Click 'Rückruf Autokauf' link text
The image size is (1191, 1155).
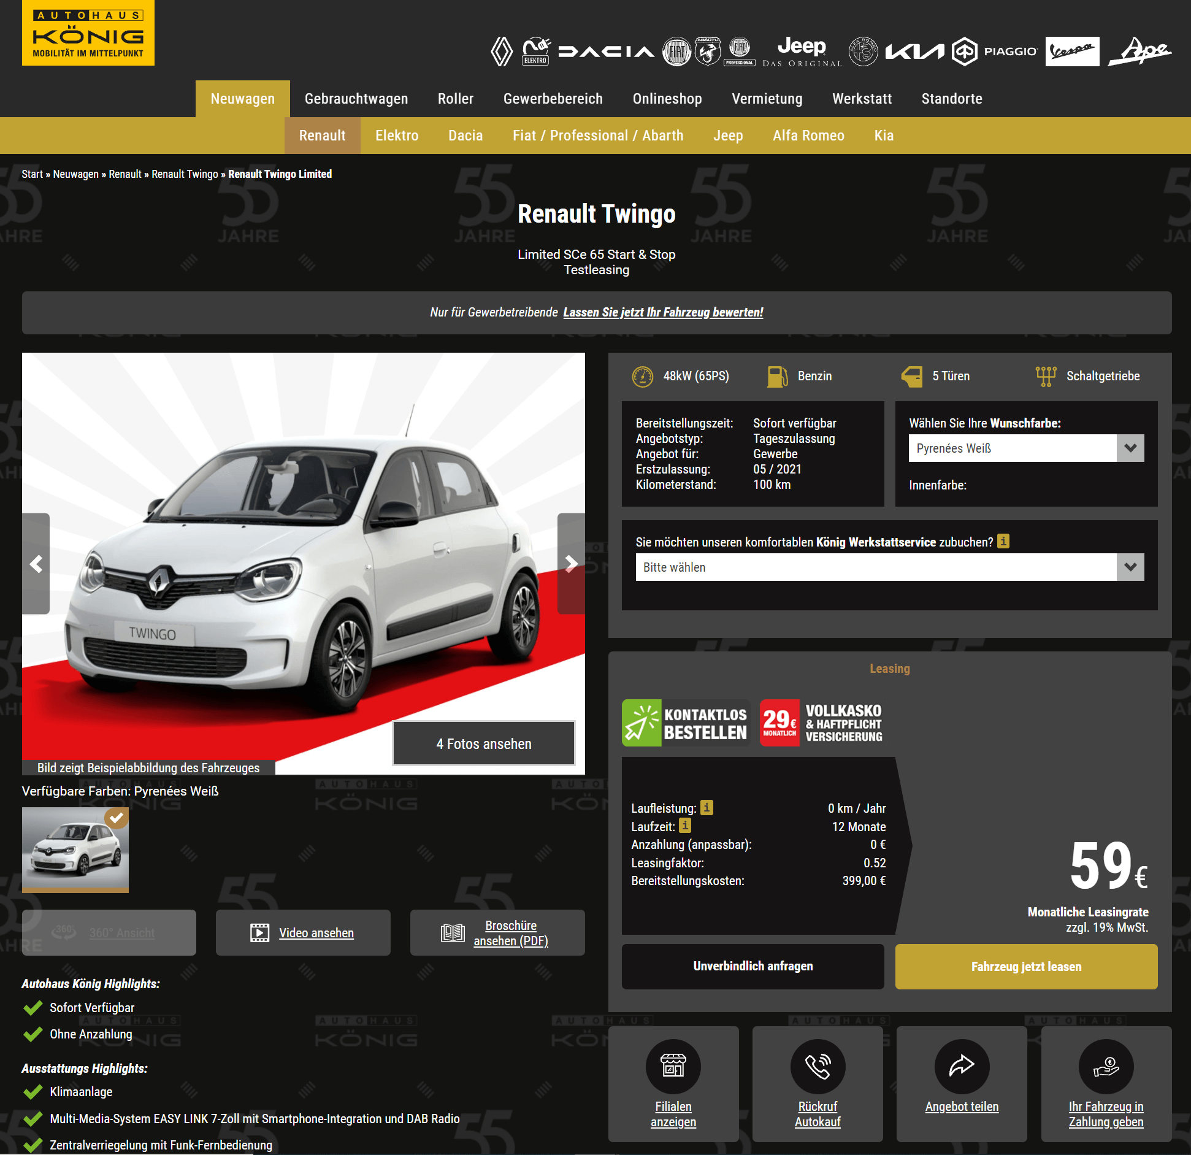(x=818, y=1114)
